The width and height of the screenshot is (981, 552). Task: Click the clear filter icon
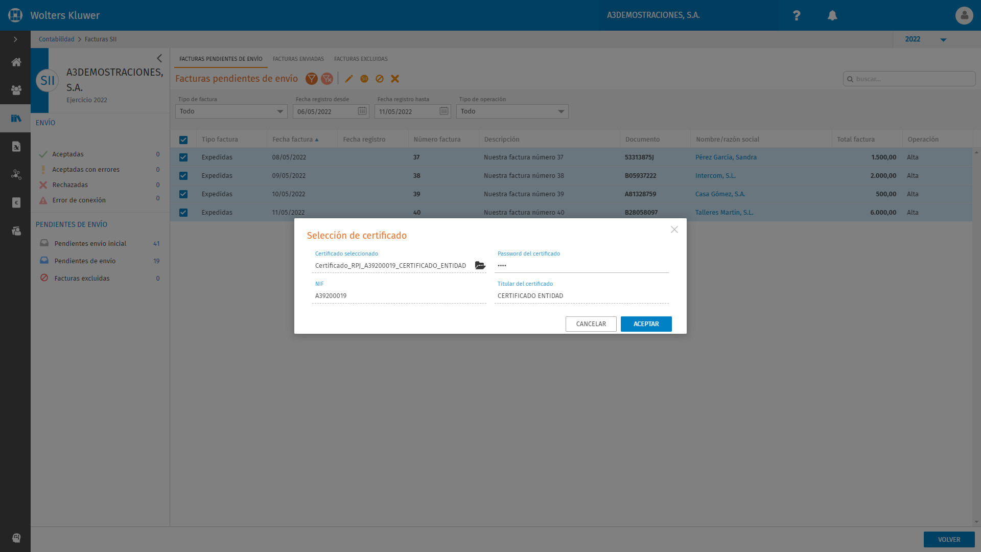(327, 79)
